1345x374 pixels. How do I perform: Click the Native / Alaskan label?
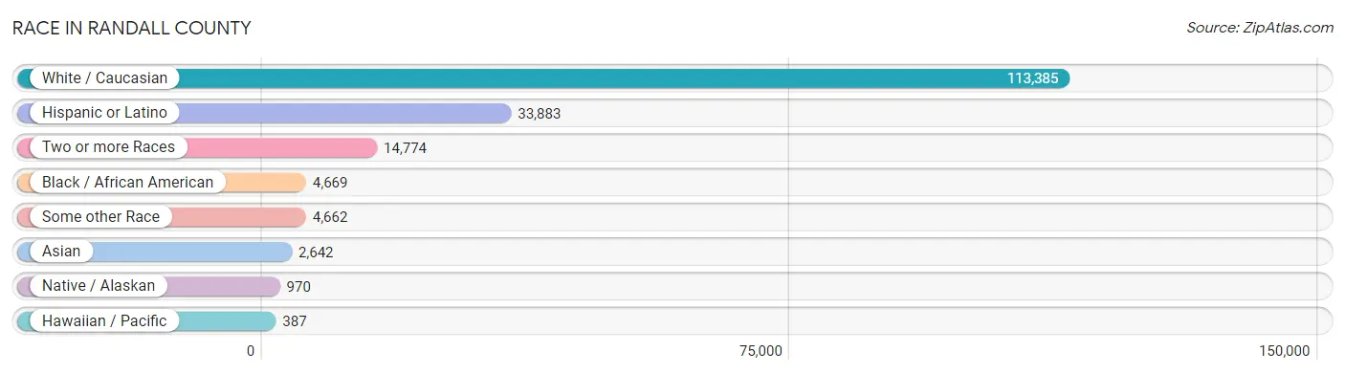(99, 286)
